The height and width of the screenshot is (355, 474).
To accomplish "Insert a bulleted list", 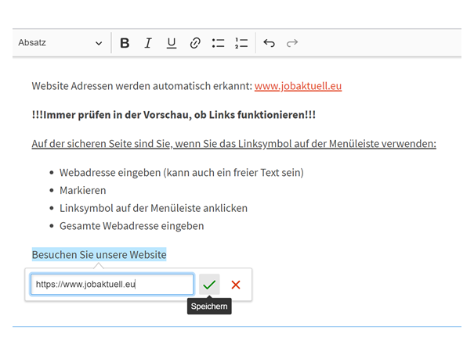I will click(x=218, y=43).
